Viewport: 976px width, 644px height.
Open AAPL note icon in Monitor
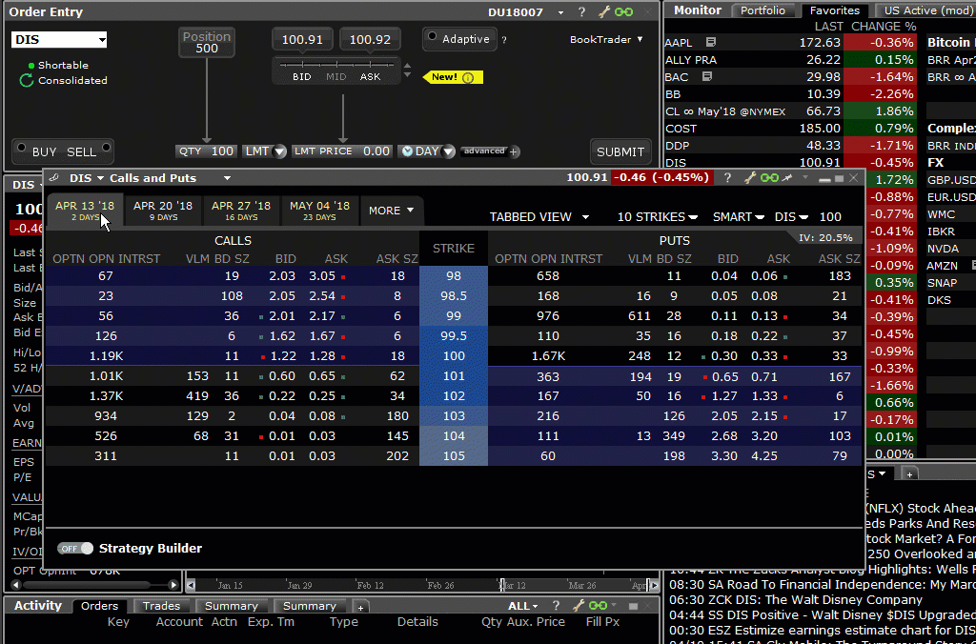(711, 42)
